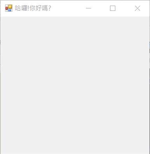Click the lower part of the empty form
150x154 pixels.
click(x=75, y=134)
